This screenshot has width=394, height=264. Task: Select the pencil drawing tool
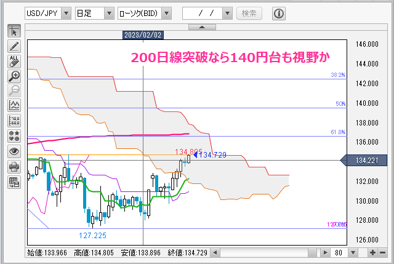point(14,46)
